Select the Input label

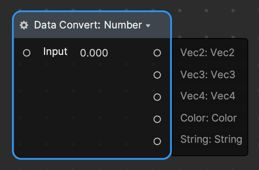pyautogui.click(x=55, y=52)
